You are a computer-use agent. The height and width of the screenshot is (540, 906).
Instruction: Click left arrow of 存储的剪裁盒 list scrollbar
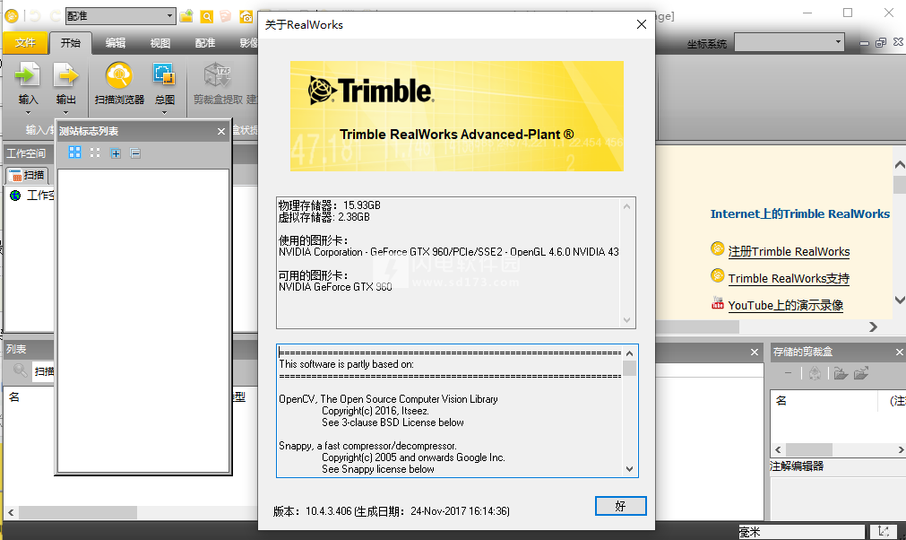pyautogui.click(x=778, y=449)
